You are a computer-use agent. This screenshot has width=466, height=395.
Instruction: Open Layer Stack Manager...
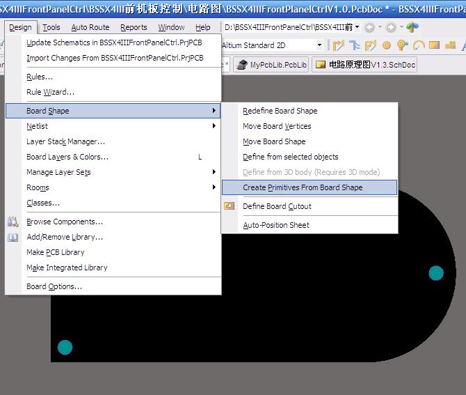pos(113,141)
